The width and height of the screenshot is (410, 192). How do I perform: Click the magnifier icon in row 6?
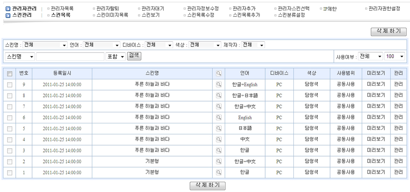pos(219,117)
